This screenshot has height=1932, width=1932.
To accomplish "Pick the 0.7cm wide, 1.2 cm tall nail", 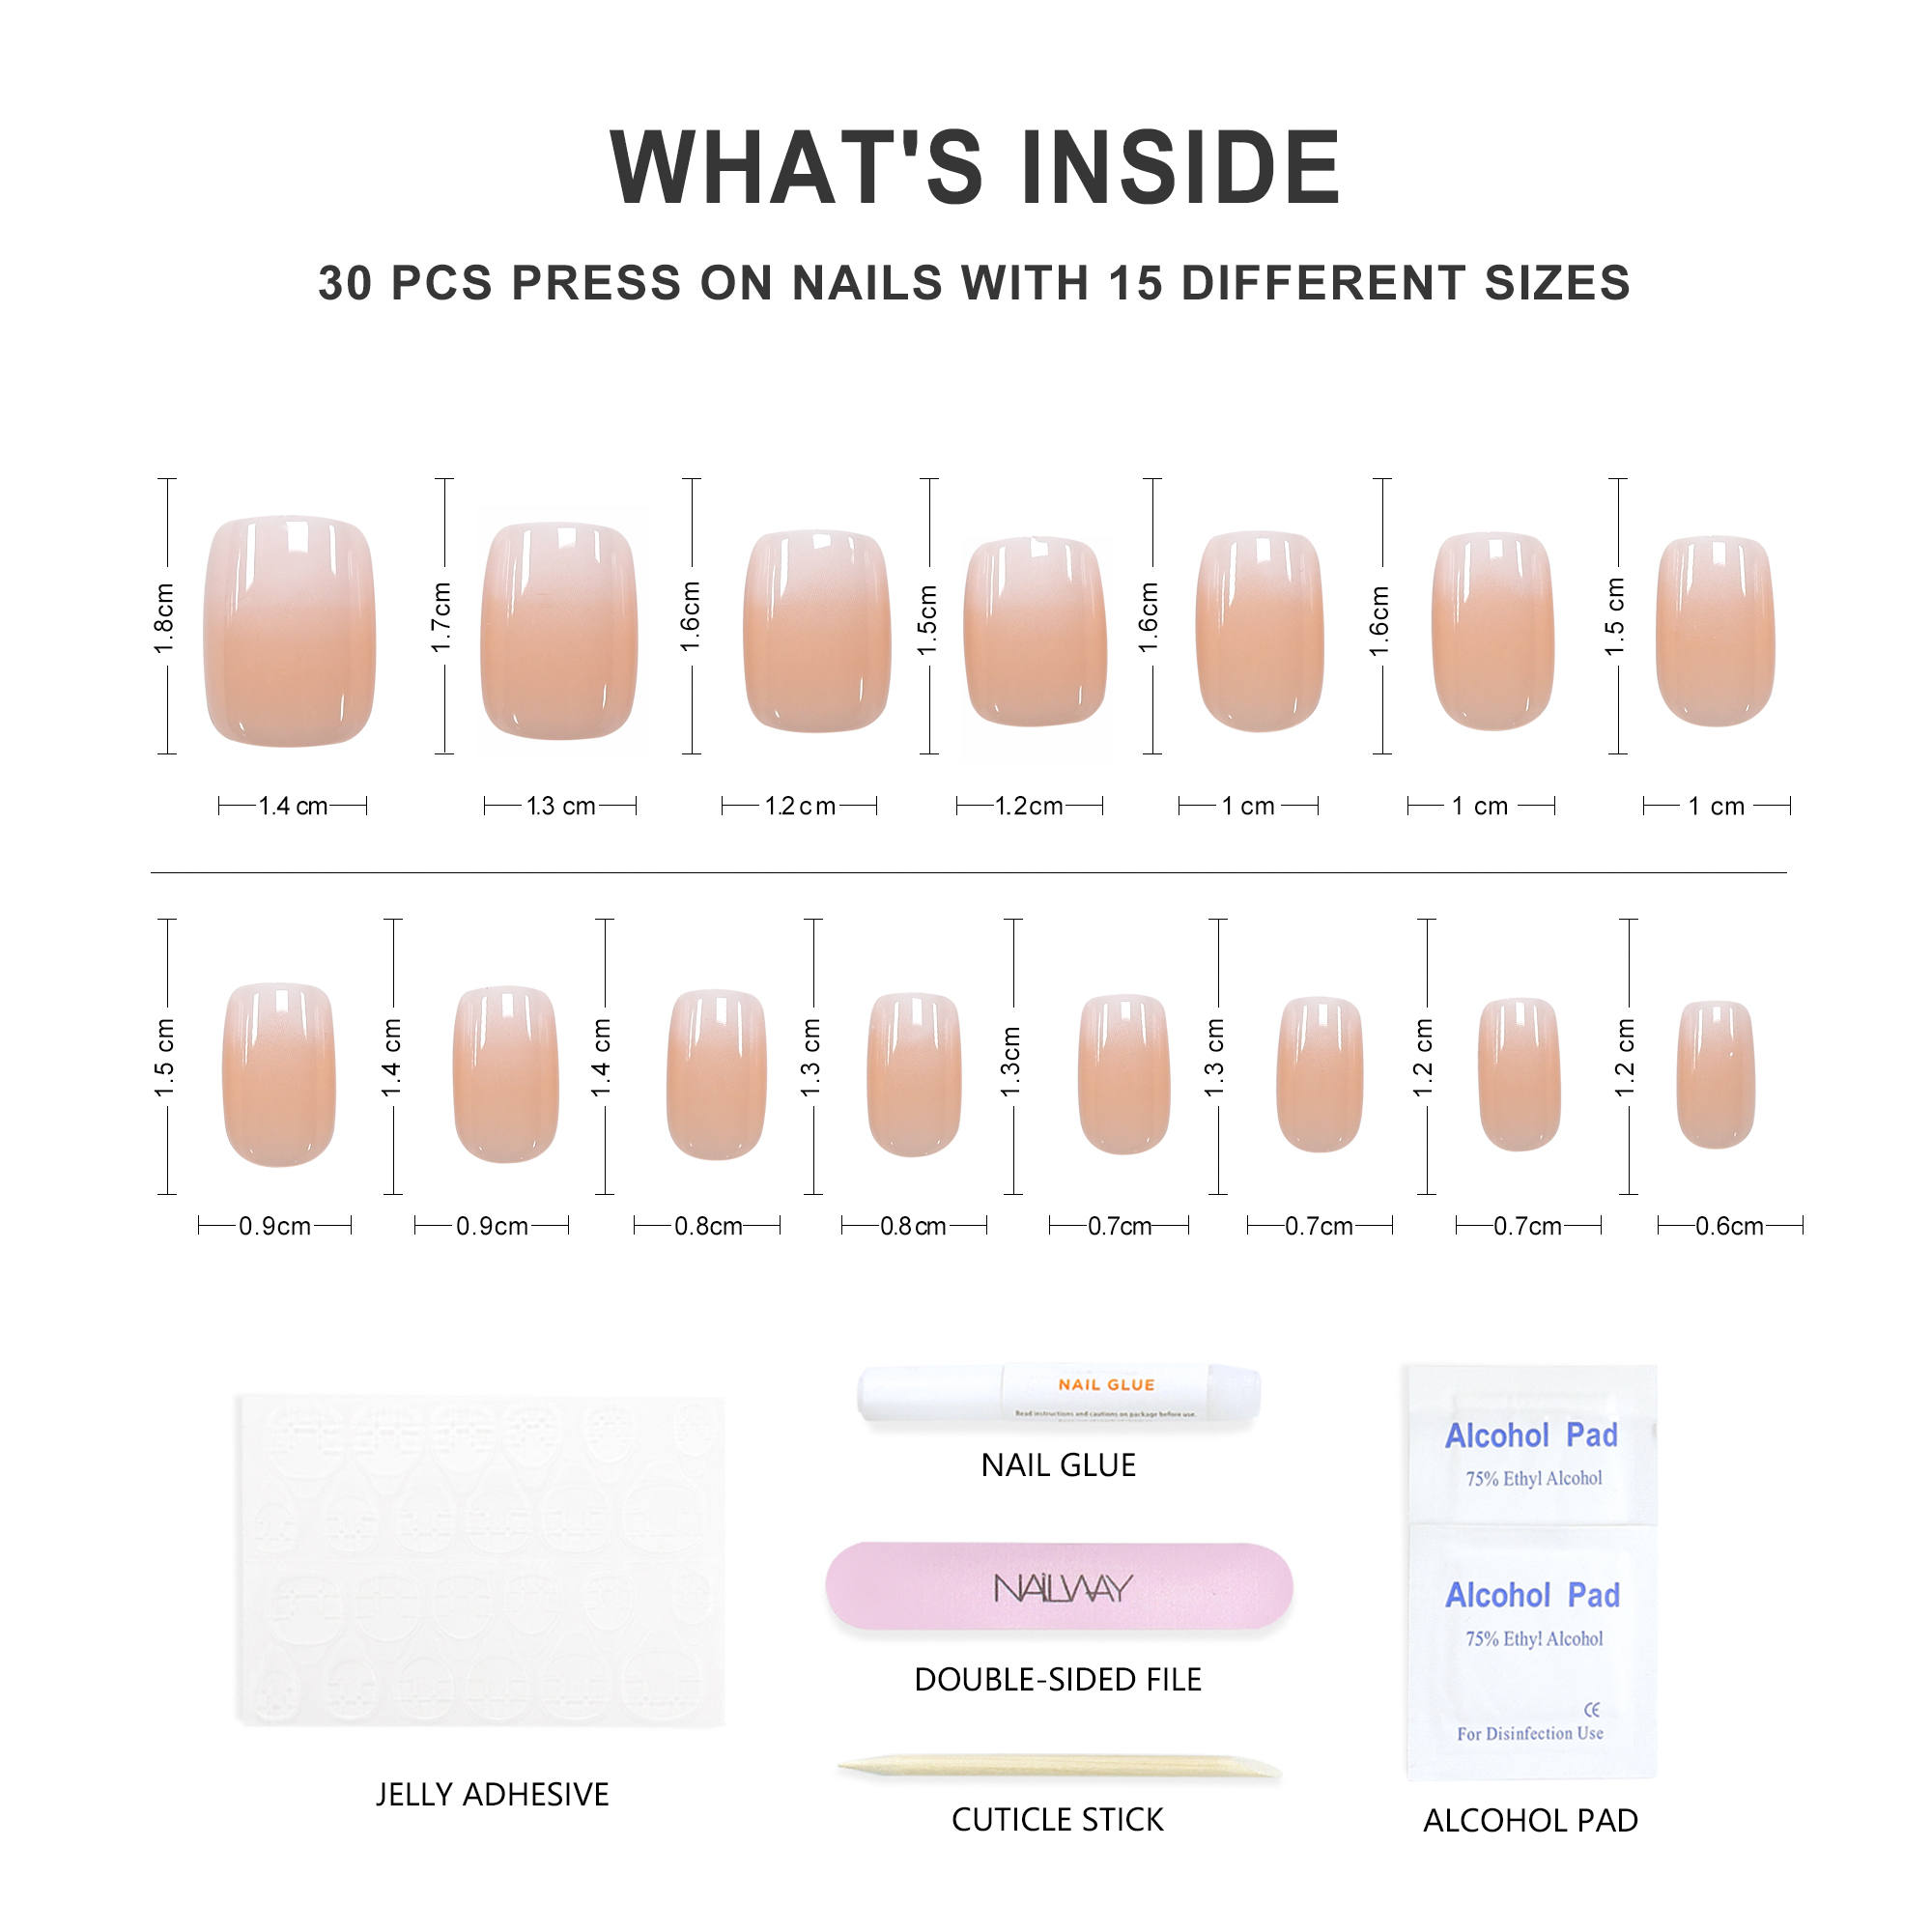I will tap(1519, 1075).
